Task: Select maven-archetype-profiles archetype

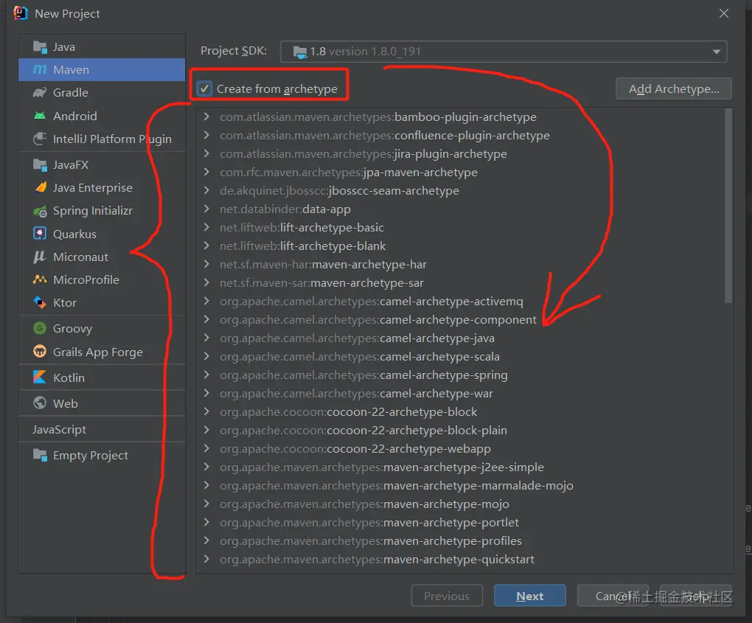Action: point(371,541)
